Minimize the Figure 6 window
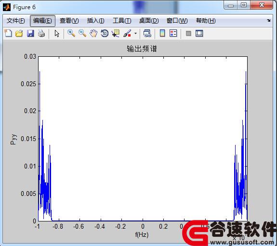Image resolution: width=277 pixels, height=246 pixels. click(231, 5)
